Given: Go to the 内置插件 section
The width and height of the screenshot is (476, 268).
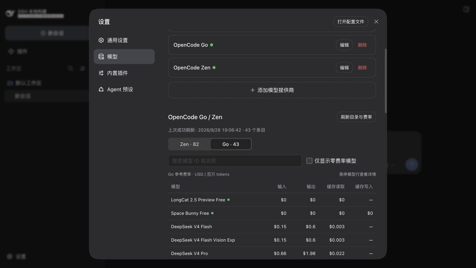Looking at the screenshot, I should [x=124, y=73].
